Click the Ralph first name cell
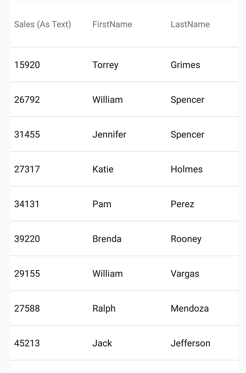This screenshot has height=373, width=246. [x=104, y=308]
